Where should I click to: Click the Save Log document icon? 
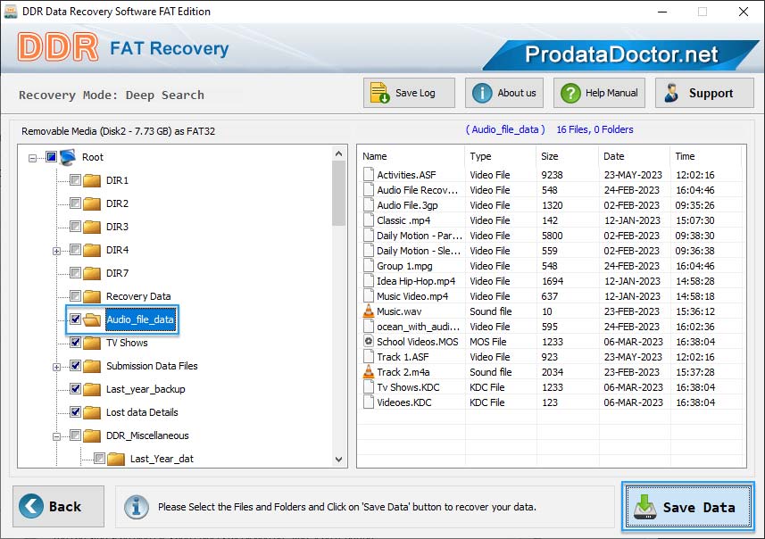coord(379,93)
